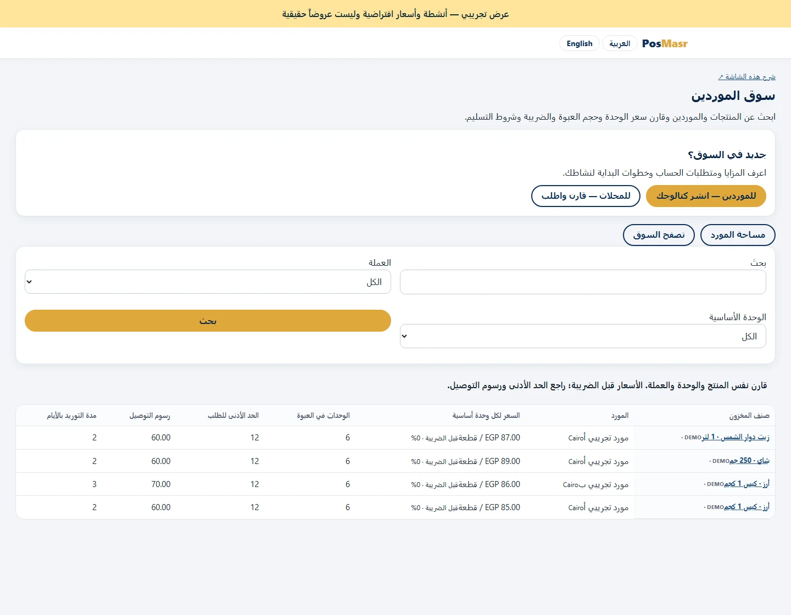791x615 pixels.
Task: Expand the العملة currency dropdown
Action: [208, 282]
